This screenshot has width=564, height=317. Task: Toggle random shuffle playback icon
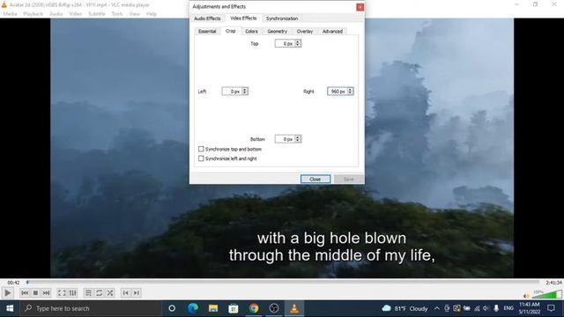[x=110, y=293]
